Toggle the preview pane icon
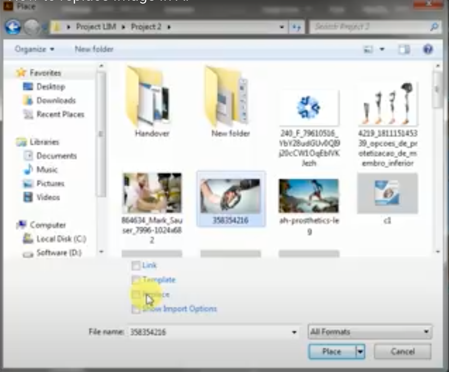This screenshot has width=449, height=372. [x=405, y=49]
